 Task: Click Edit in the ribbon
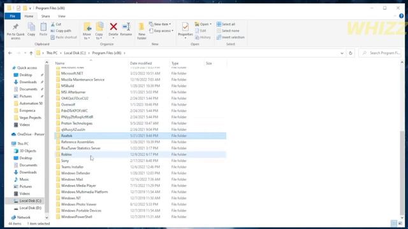click(201, 31)
